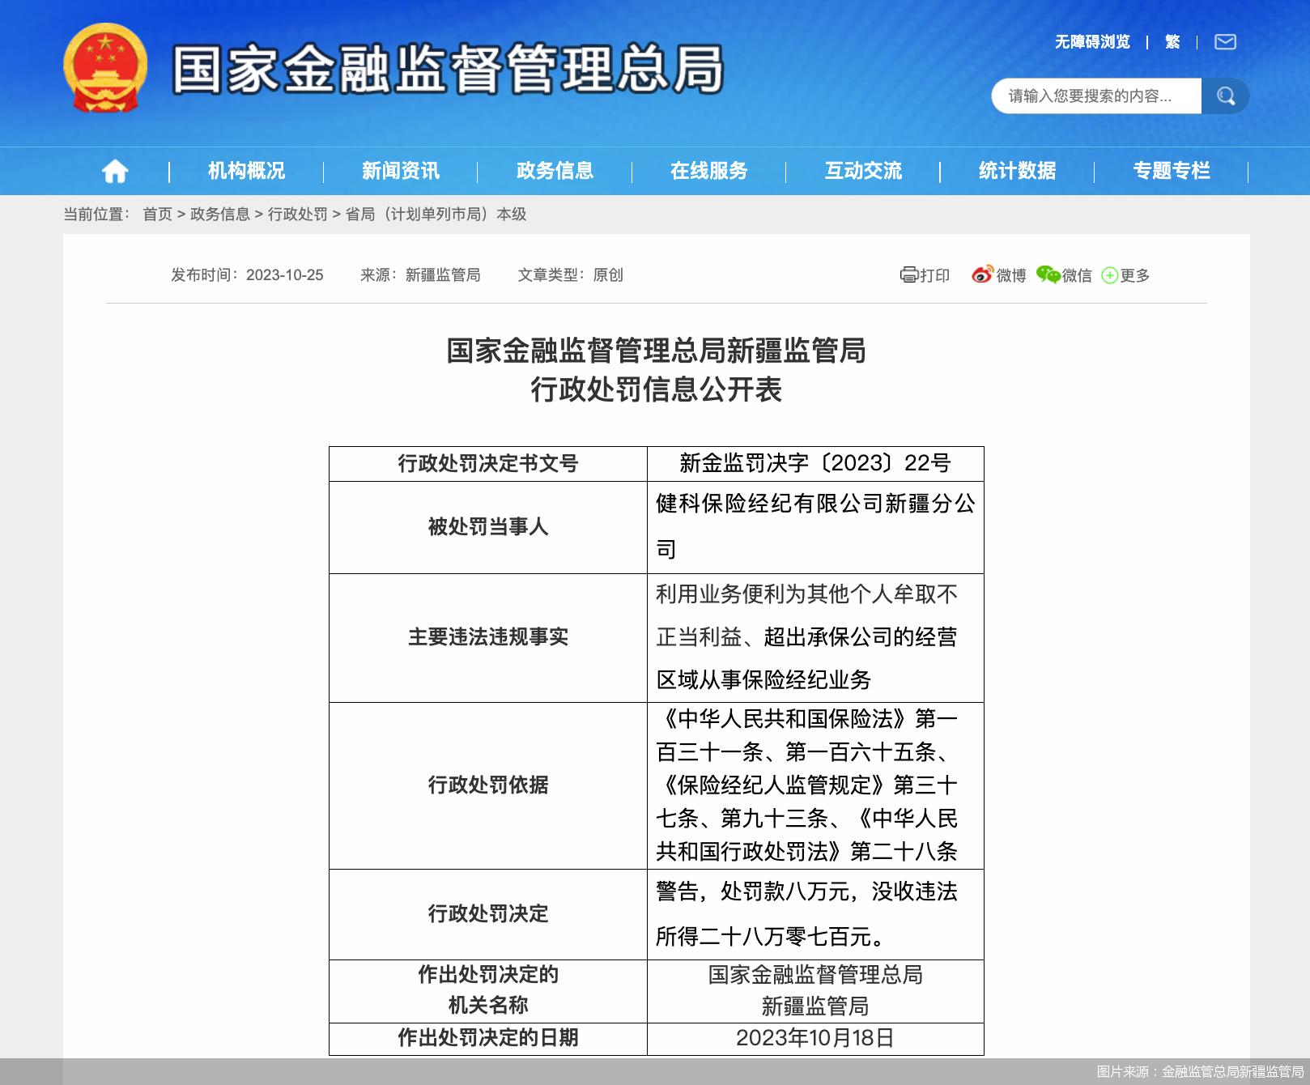Click article heading 行政处罚信息公开表
Image resolution: width=1310 pixels, height=1085 pixels.
pos(656,389)
